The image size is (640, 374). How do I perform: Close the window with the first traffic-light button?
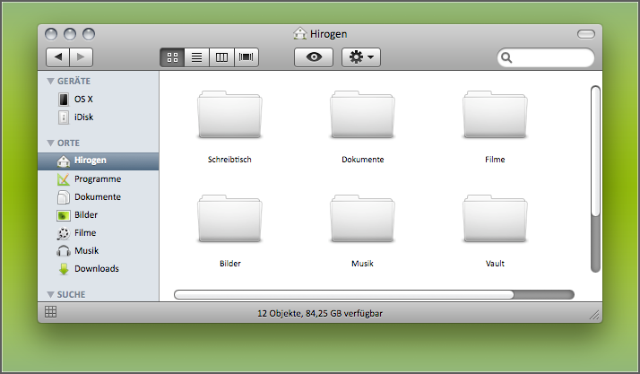[51, 34]
